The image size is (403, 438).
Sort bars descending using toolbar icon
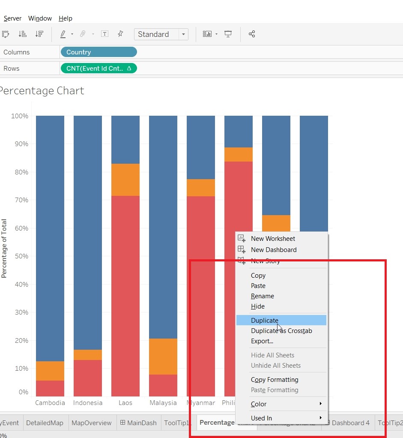(x=39, y=34)
